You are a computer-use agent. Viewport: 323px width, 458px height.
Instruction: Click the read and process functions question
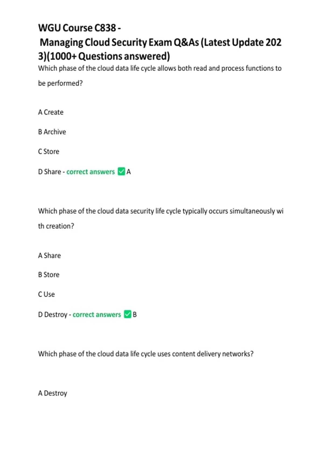click(x=160, y=68)
